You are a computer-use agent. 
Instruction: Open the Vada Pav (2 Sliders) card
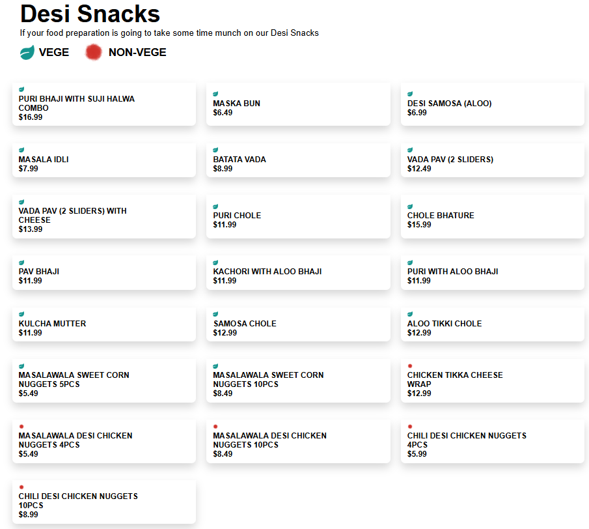click(492, 160)
